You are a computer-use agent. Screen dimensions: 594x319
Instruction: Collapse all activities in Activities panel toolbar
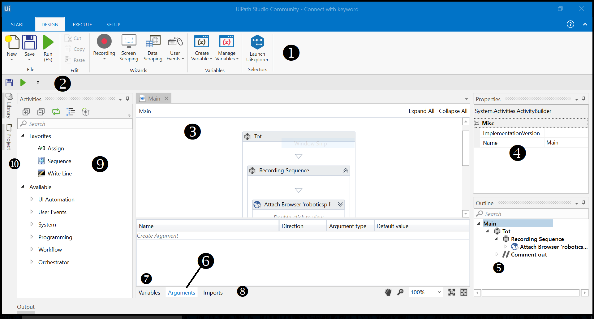pyautogui.click(x=41, y=112)
